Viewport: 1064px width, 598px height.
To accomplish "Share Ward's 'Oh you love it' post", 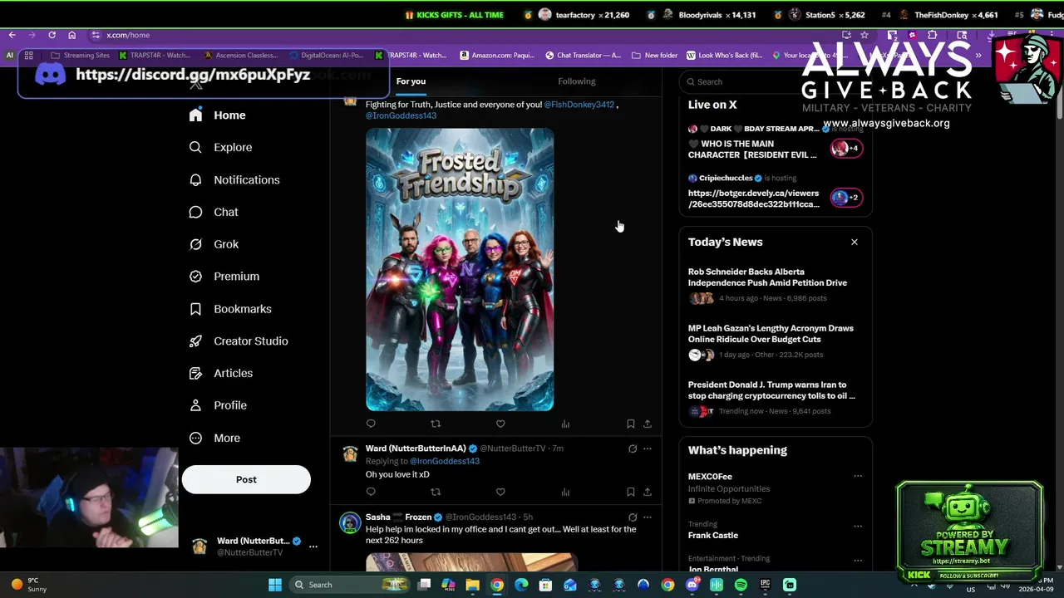I will (648, 492).
